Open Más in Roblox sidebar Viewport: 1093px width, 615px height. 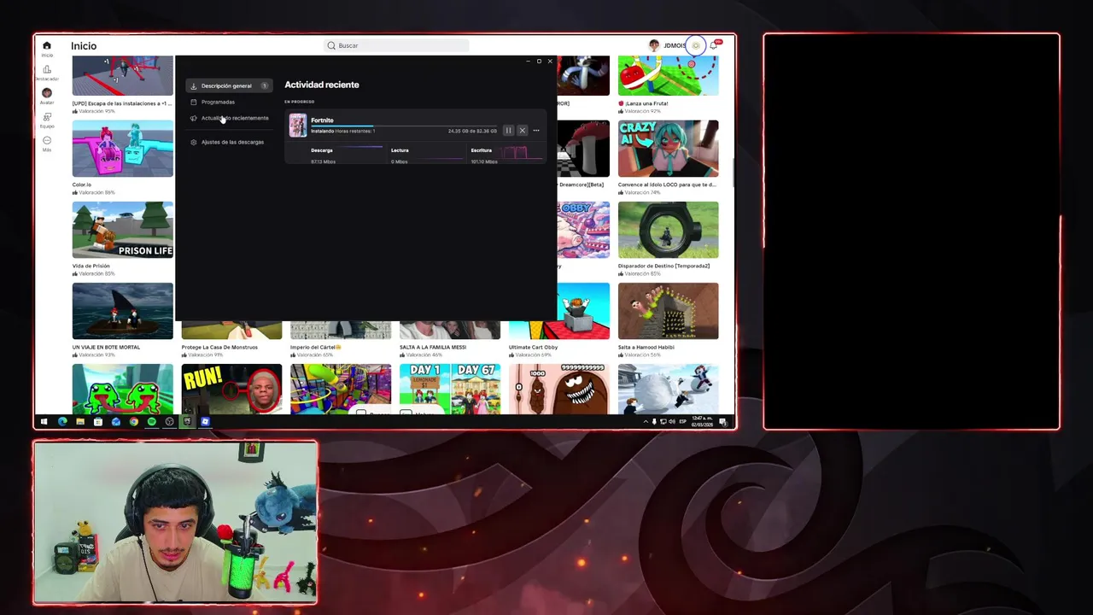click(x=47, y=143)
